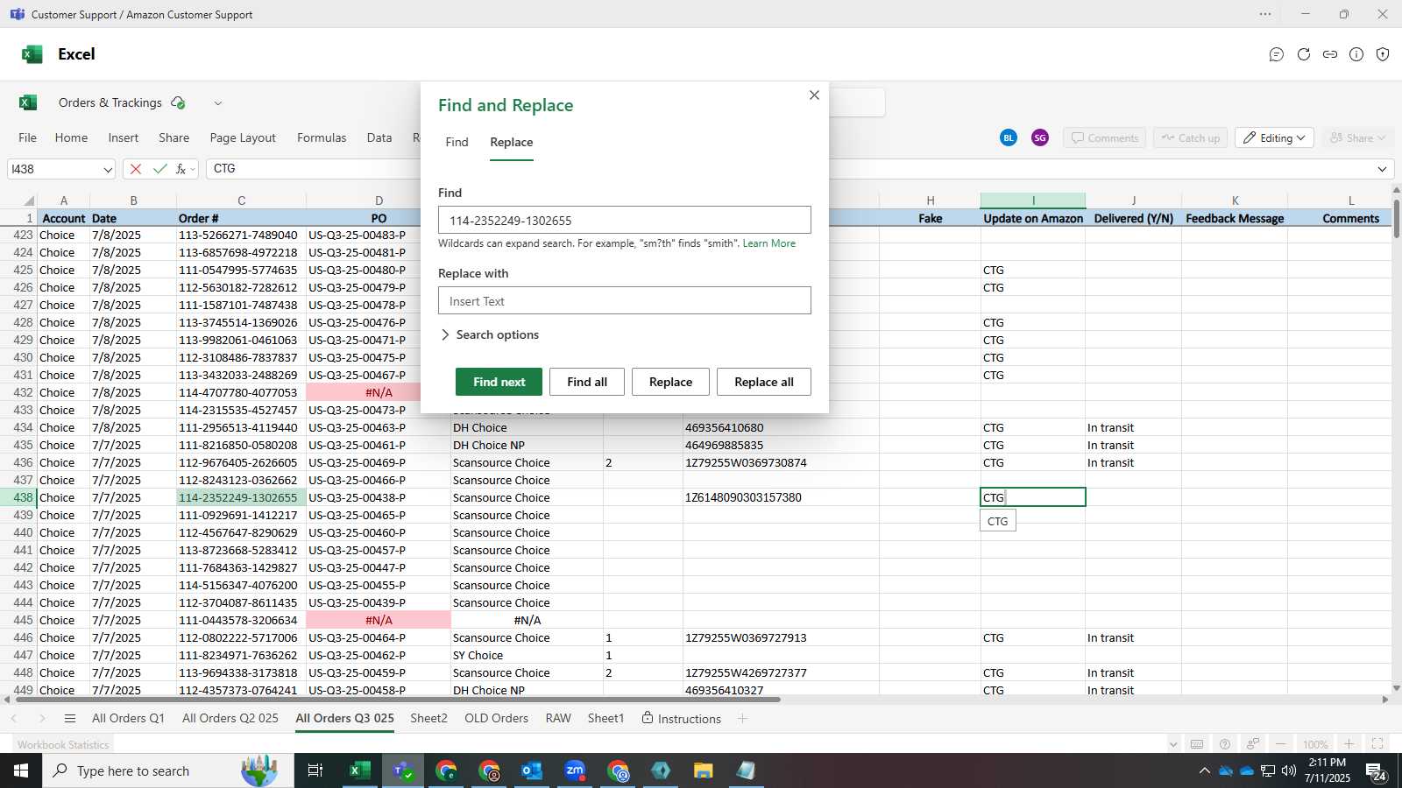1402x788 pixels.
Task: Click the feedback icon in status bar
Action: (1253, 744)
